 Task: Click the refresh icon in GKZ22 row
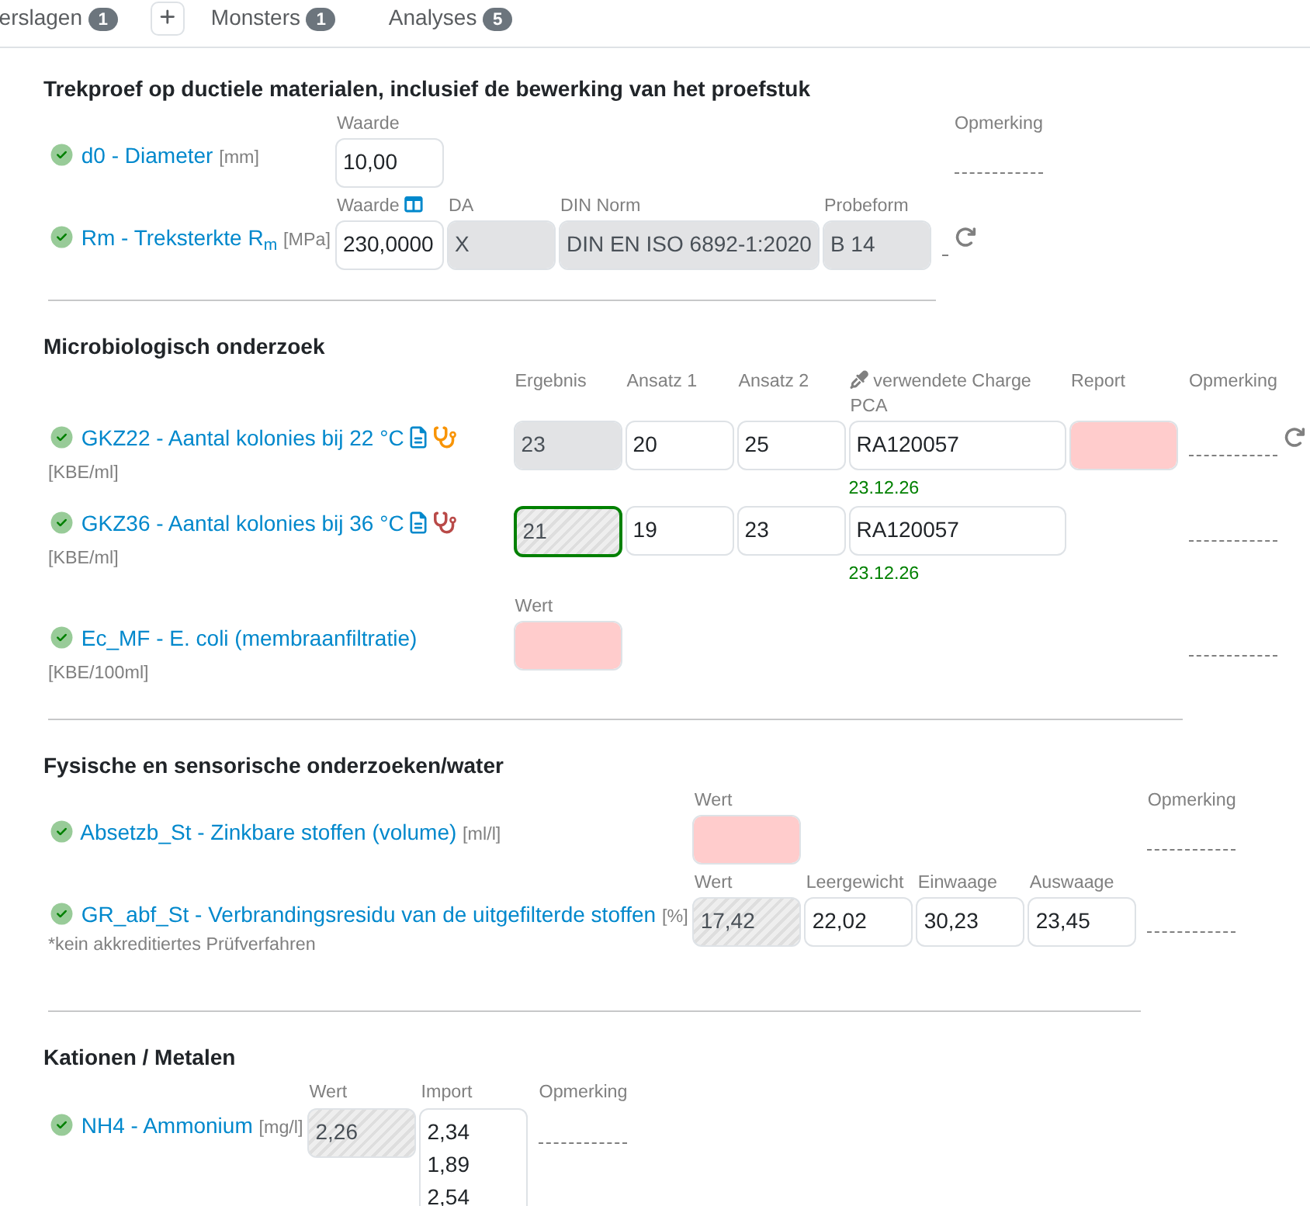pos(1294,438)
